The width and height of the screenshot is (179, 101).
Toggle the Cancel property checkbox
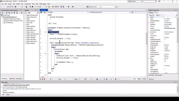click(x=165, y=26)
